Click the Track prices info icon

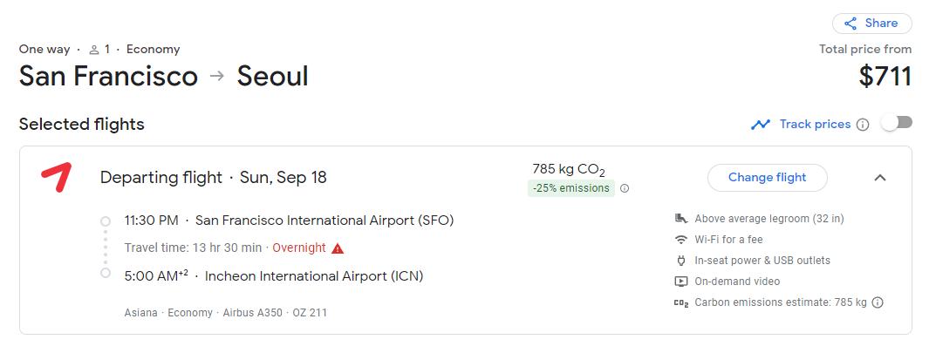click(x=863, y=125)
